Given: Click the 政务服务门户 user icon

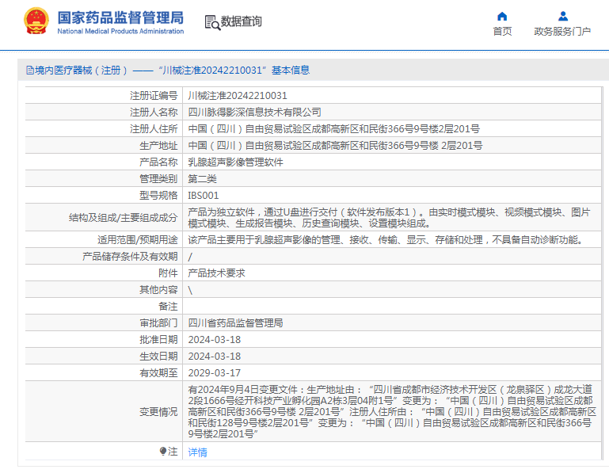Looking at the screenshot, I should pyautogui.click(x=563, y=17).
